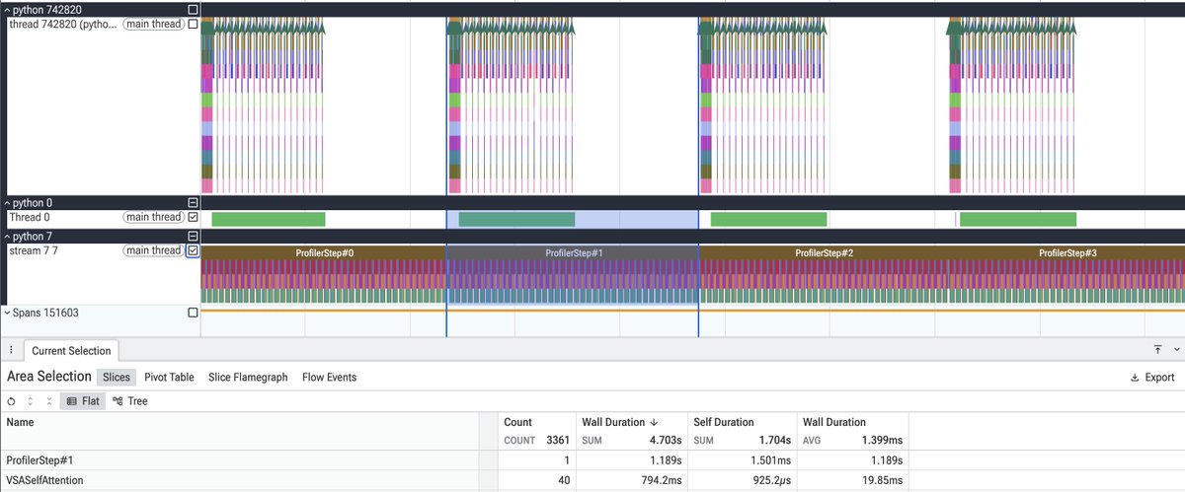
Task: Click the reset/refresh table icon
Action: click(x=11, y=401)
